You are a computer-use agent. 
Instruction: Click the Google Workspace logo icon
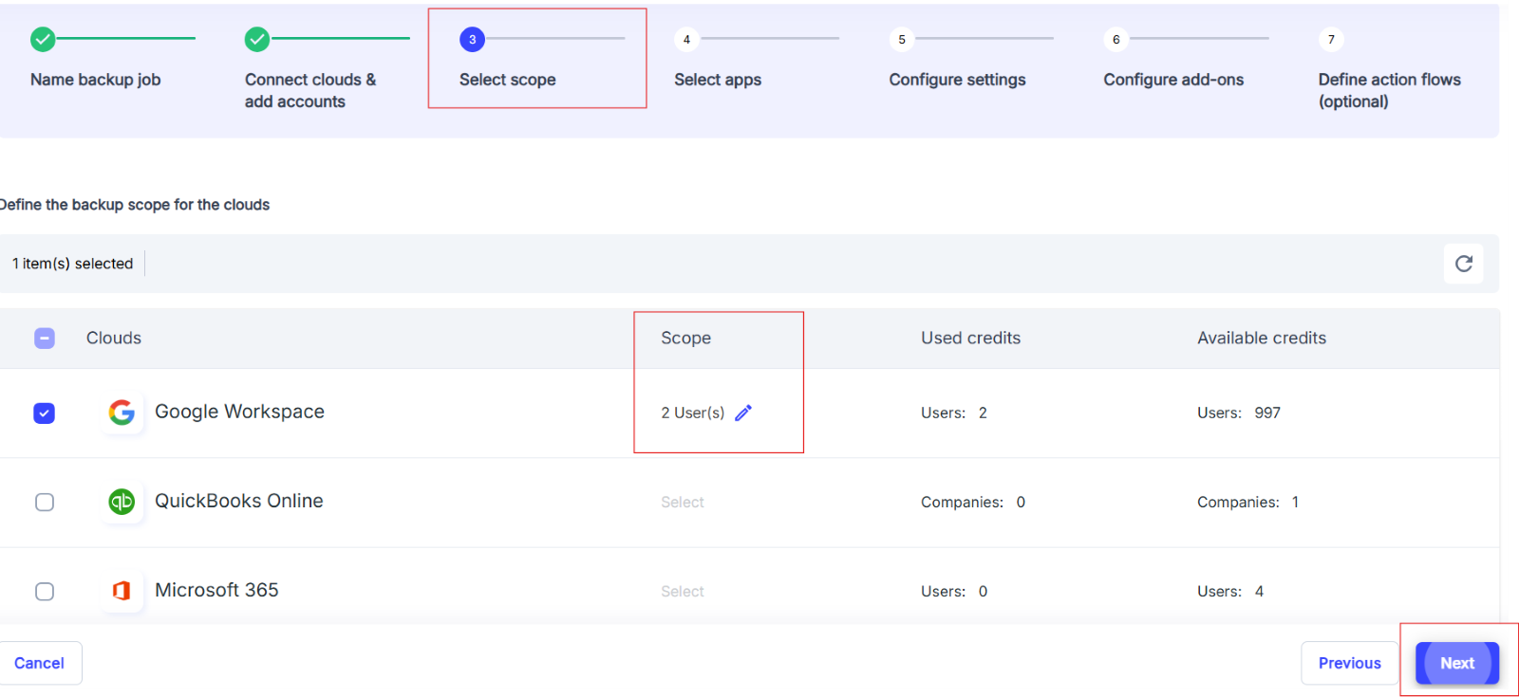(x=122, y=413)
